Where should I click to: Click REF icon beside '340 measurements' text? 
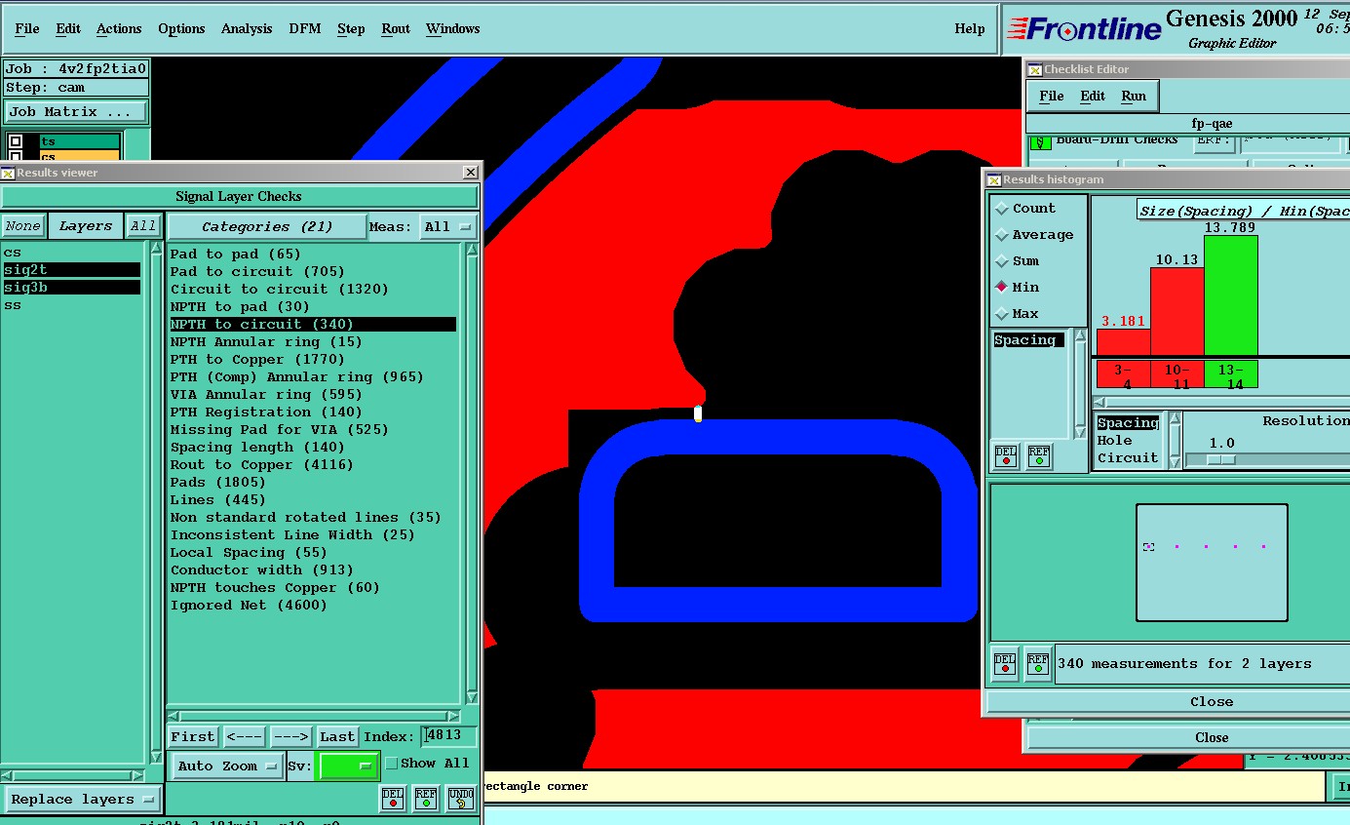pos(1038,663)
